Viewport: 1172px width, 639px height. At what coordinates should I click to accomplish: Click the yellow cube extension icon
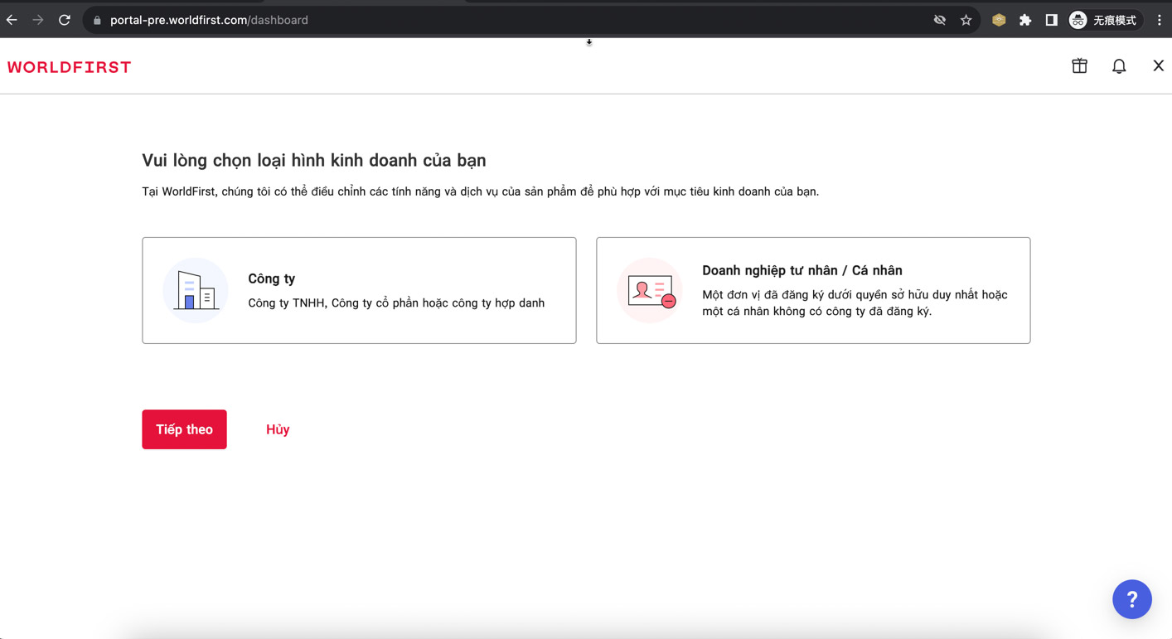[999, 20]
